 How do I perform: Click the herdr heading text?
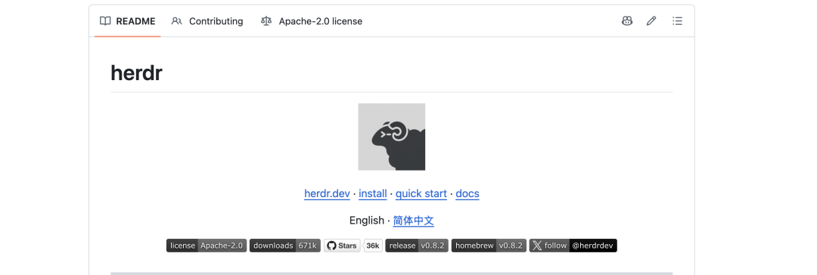136,73
